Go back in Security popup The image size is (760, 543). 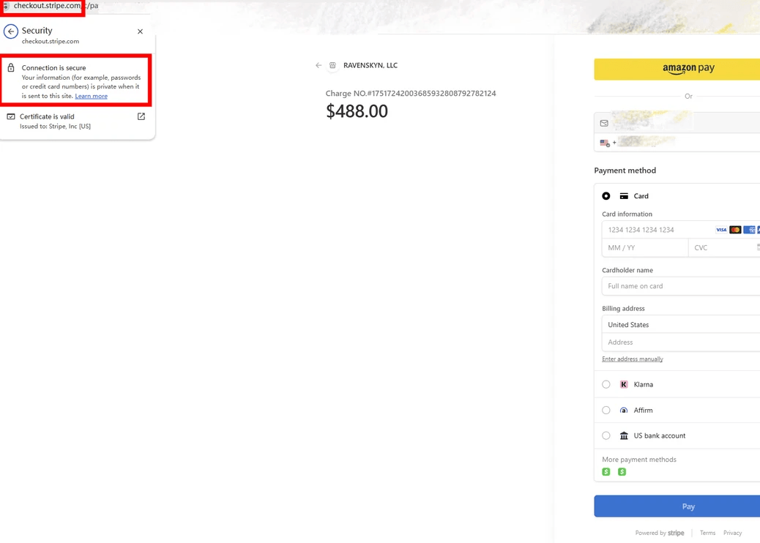11,31
